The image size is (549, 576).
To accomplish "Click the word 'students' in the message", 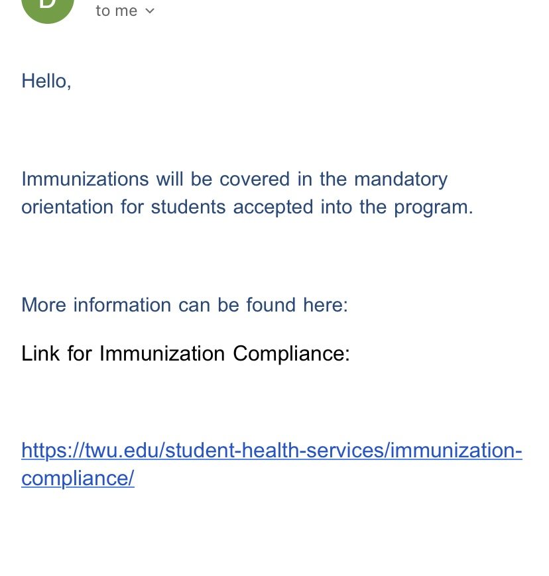I will [188, 207].
